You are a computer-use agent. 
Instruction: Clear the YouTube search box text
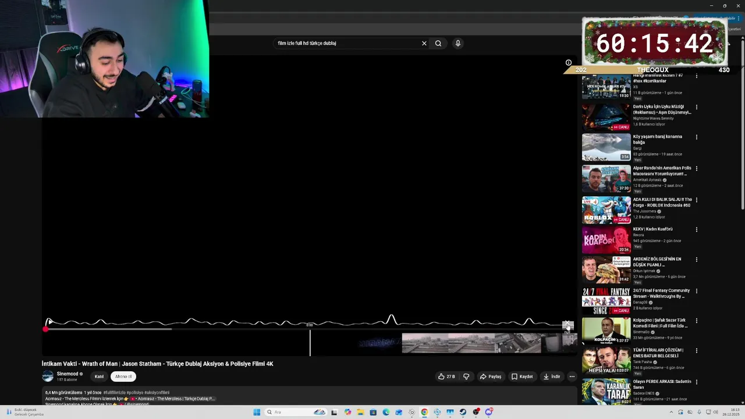[424, 43]
